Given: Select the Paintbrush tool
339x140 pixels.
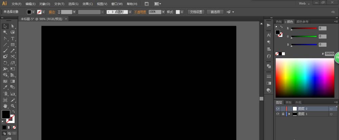Looking at the screenshot, I should [x=5, y=51].
